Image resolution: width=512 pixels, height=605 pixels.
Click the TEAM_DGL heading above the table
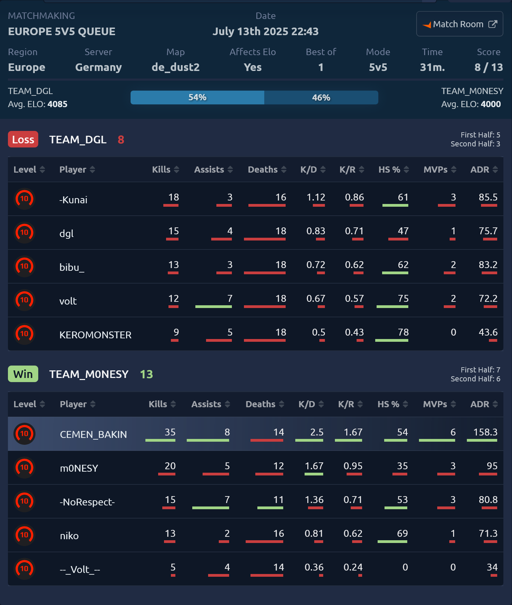pos(78,140)
